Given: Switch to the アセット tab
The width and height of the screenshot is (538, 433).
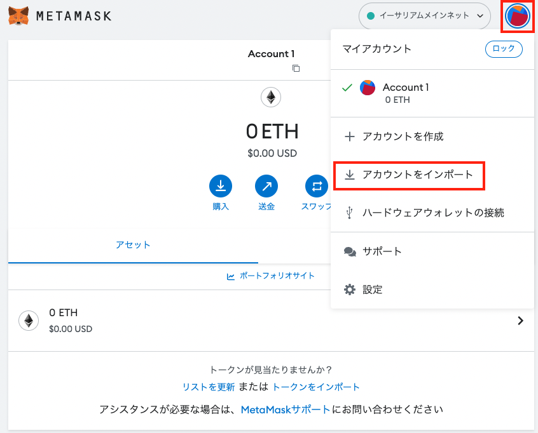Looking at the screenshot, I should [x=133, y=245].
